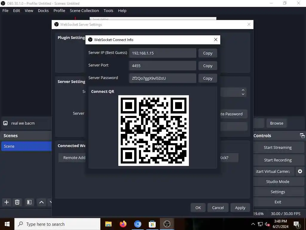This screenshot has height=230, width=306.
Task: Click the image source icon beside real we bacm
Action: pos(5,123)
